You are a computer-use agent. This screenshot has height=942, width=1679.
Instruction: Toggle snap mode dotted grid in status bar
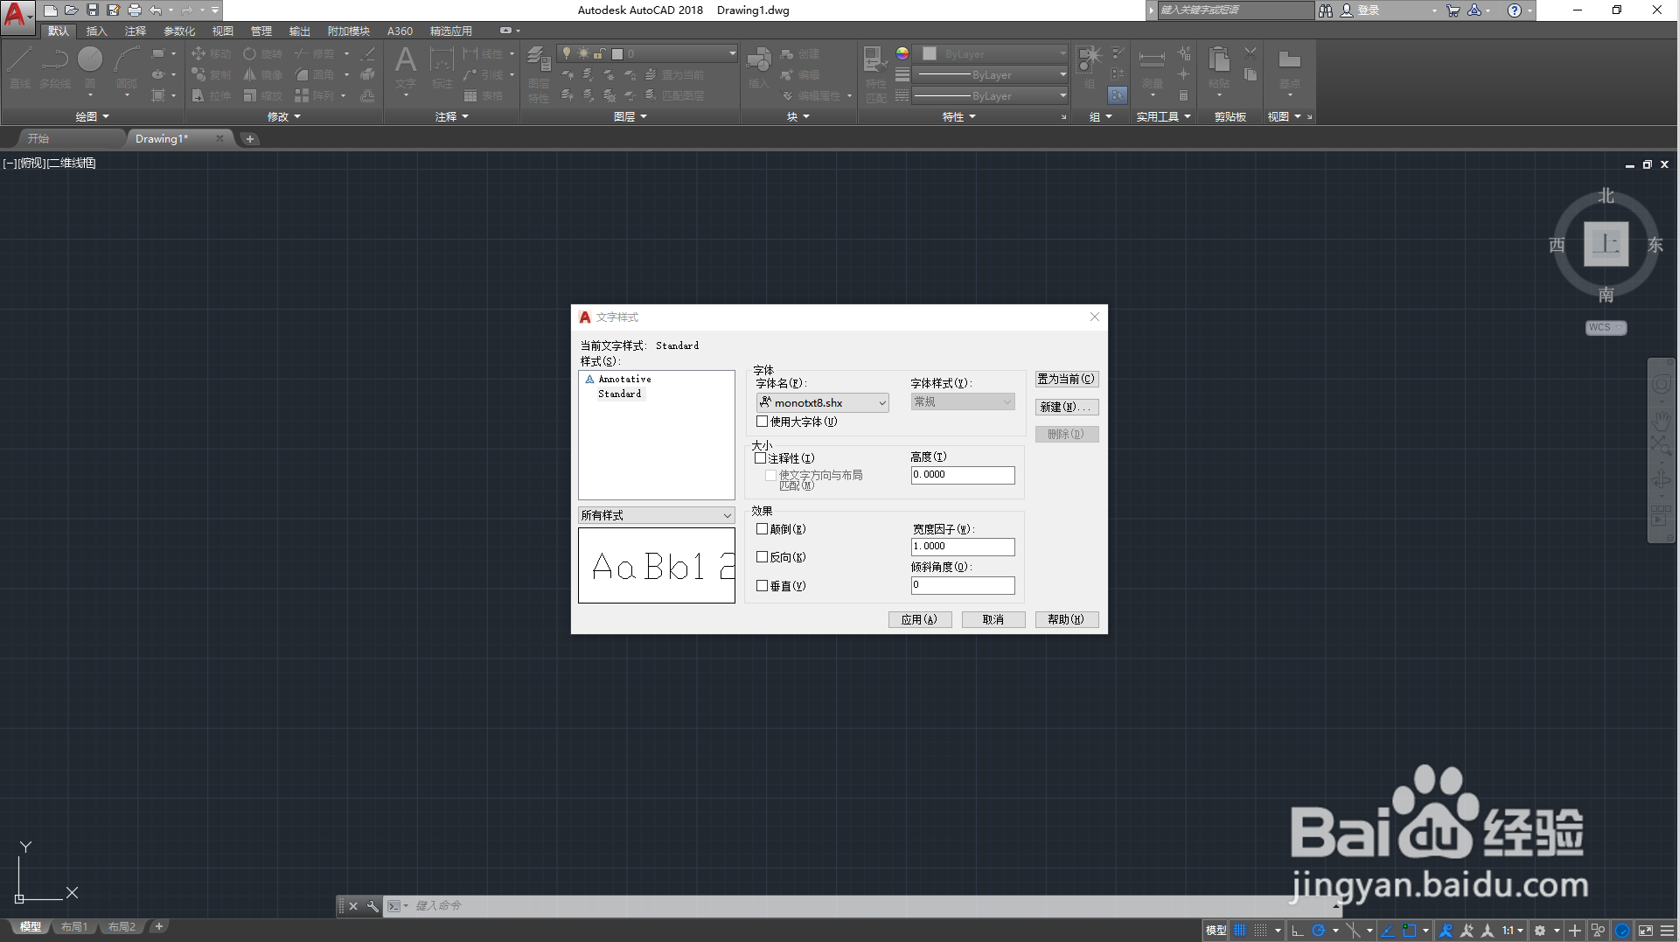pyautogui.click(x=1261, y=931)
